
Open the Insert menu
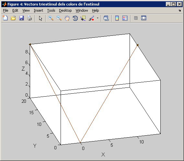click(39, 10)
